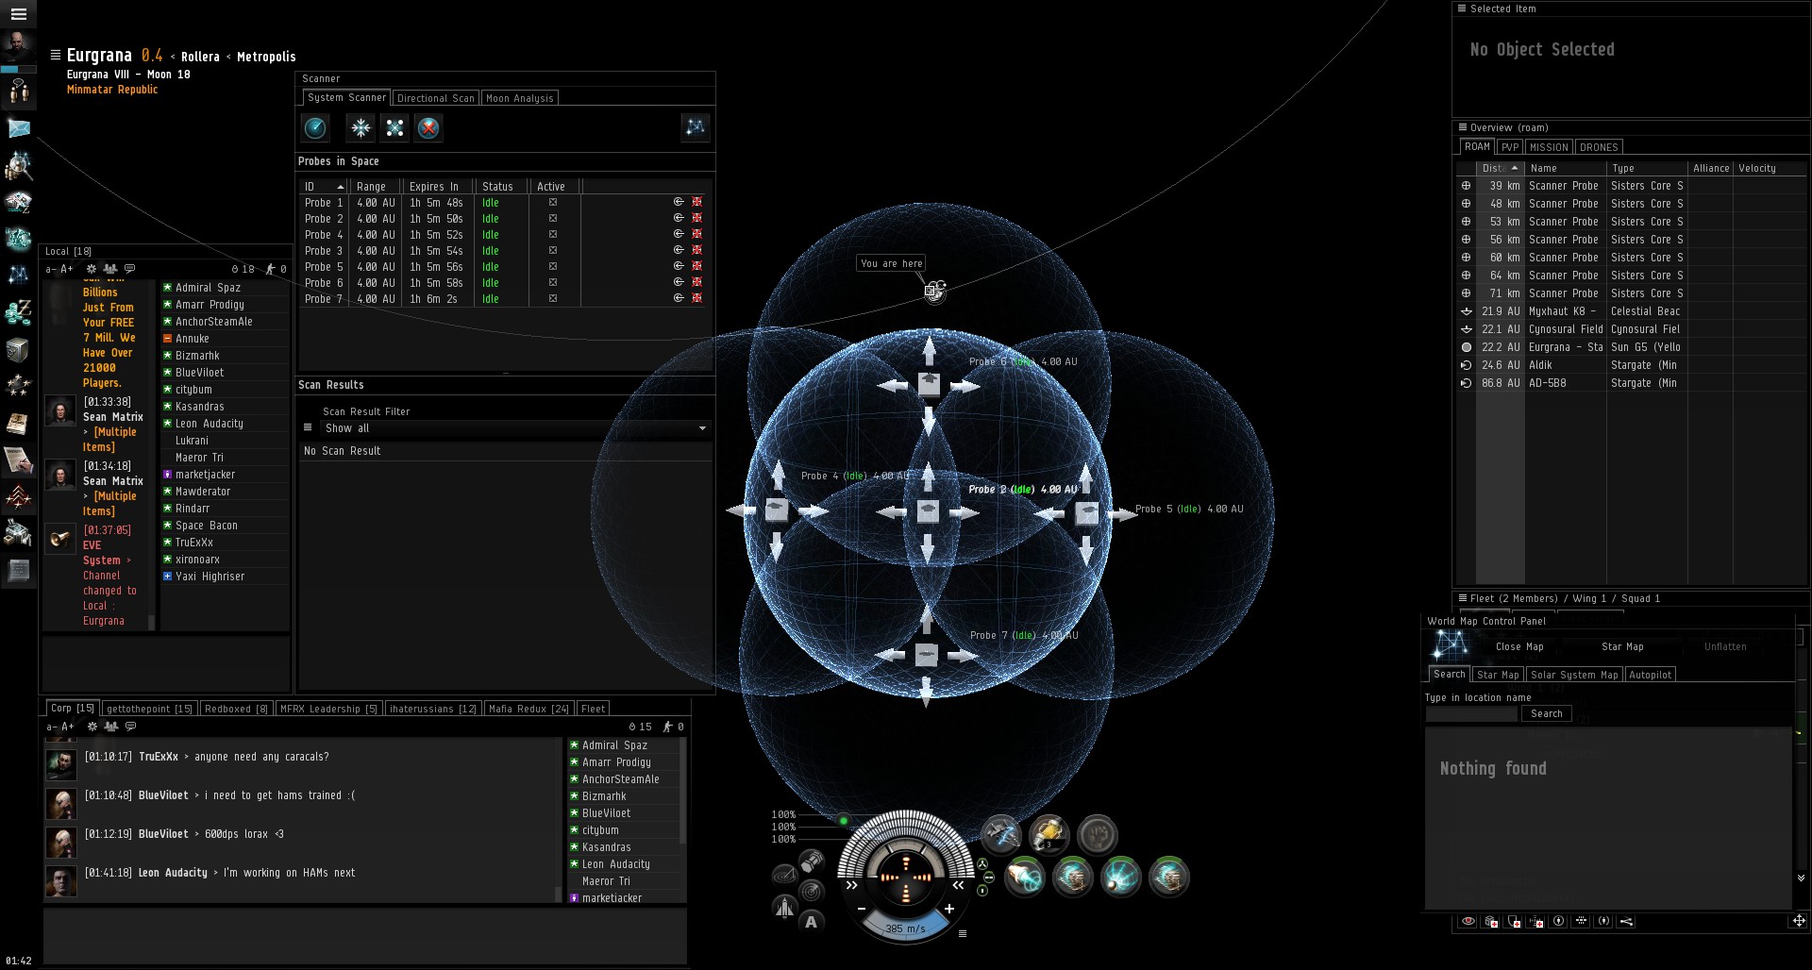Open the HUD options menu icon
Viewport: 1812px width, 970px height.
(963, 934)
